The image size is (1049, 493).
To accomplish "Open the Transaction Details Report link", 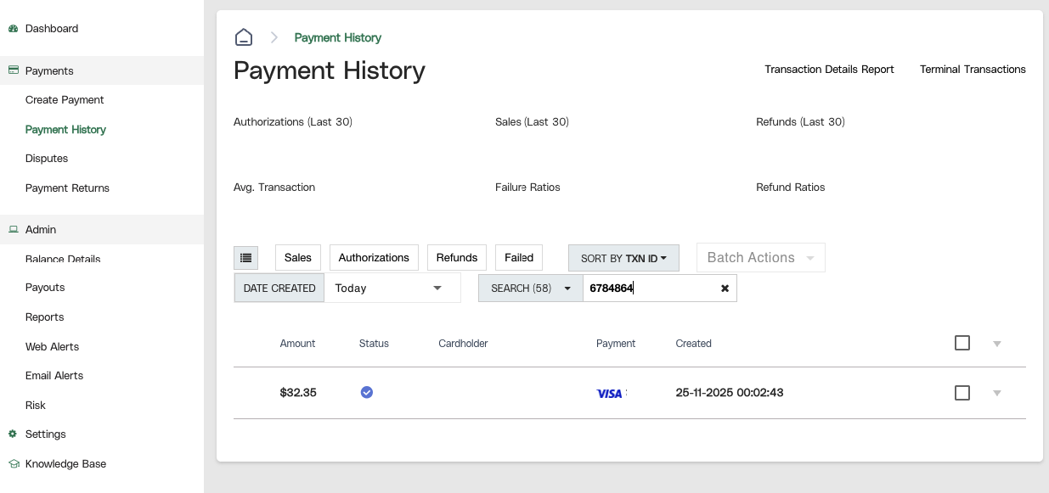I will pos(829,69).
